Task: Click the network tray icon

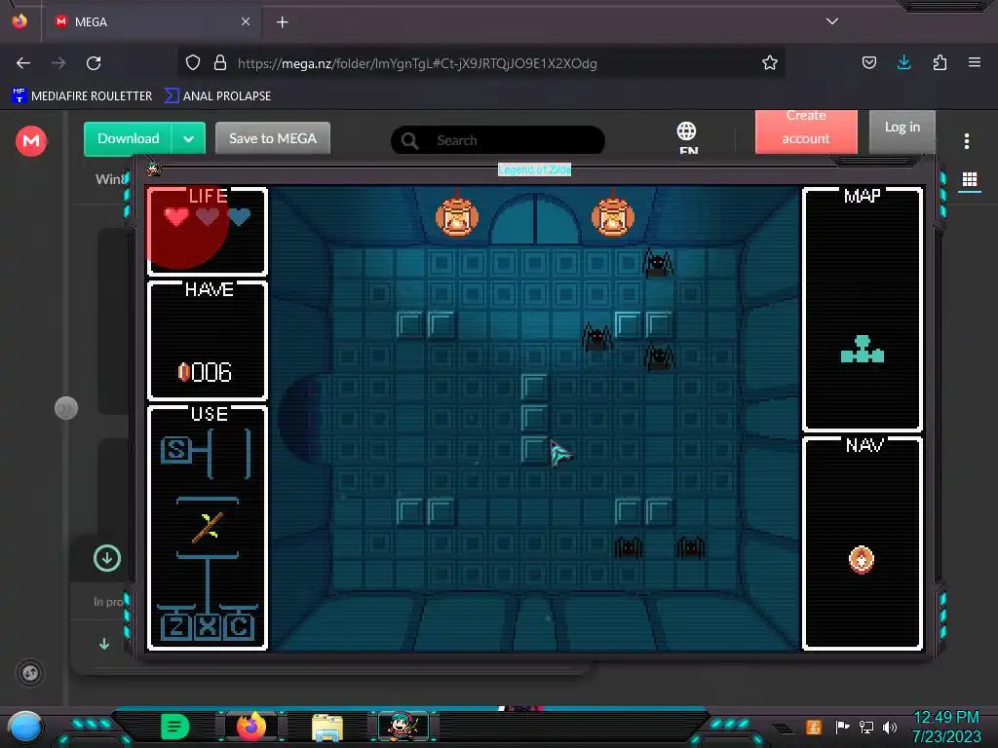Action: [x=866, y=727]
